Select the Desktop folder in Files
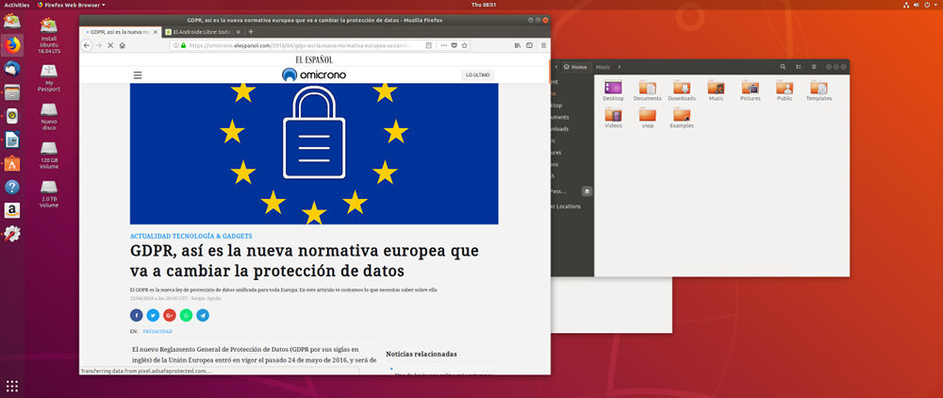 click(x=613, y=91)
